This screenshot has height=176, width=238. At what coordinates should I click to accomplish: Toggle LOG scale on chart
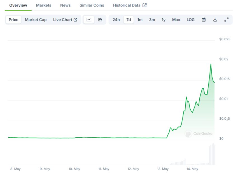190,20
